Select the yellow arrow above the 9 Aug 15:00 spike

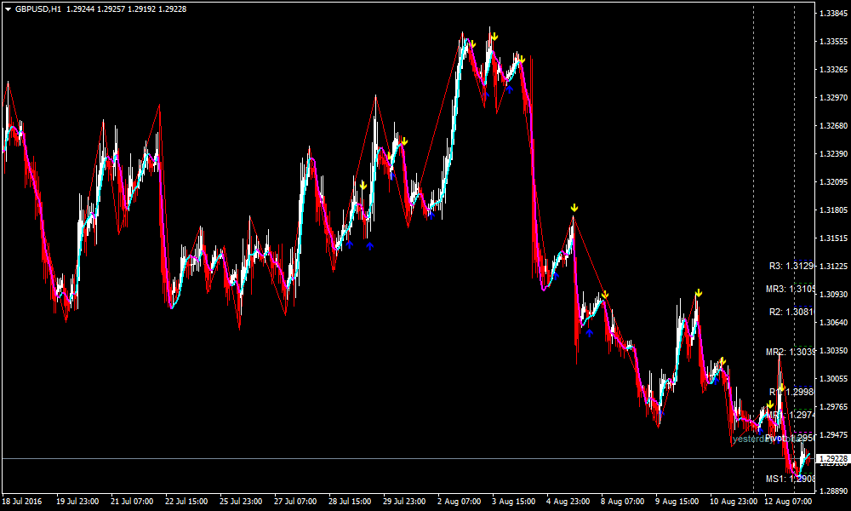point(698,293)
